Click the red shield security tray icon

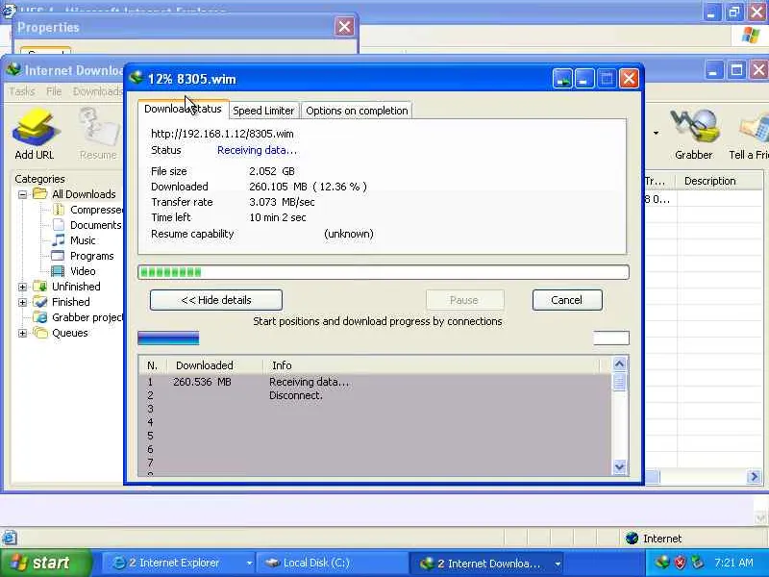pyautogui.click(x=681, y=563)
